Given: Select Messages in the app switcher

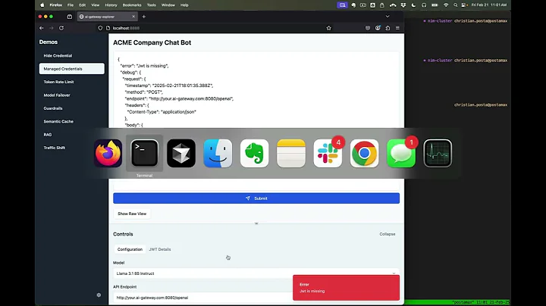Looking at the screenshot, I should point(401,153).
